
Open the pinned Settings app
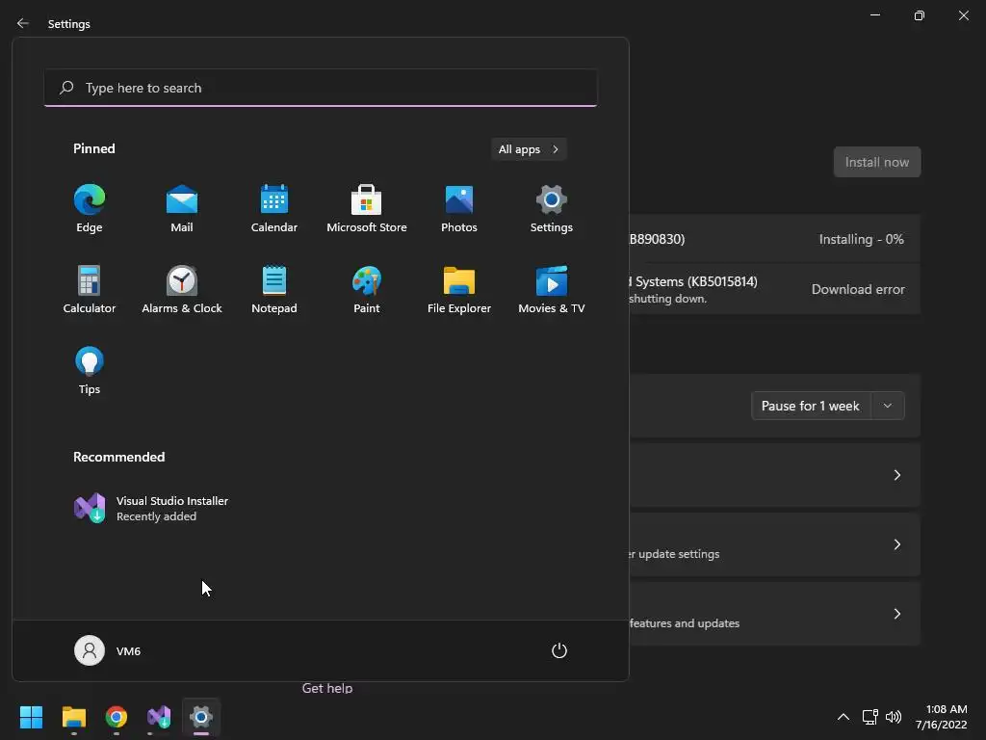coord(552,208)
